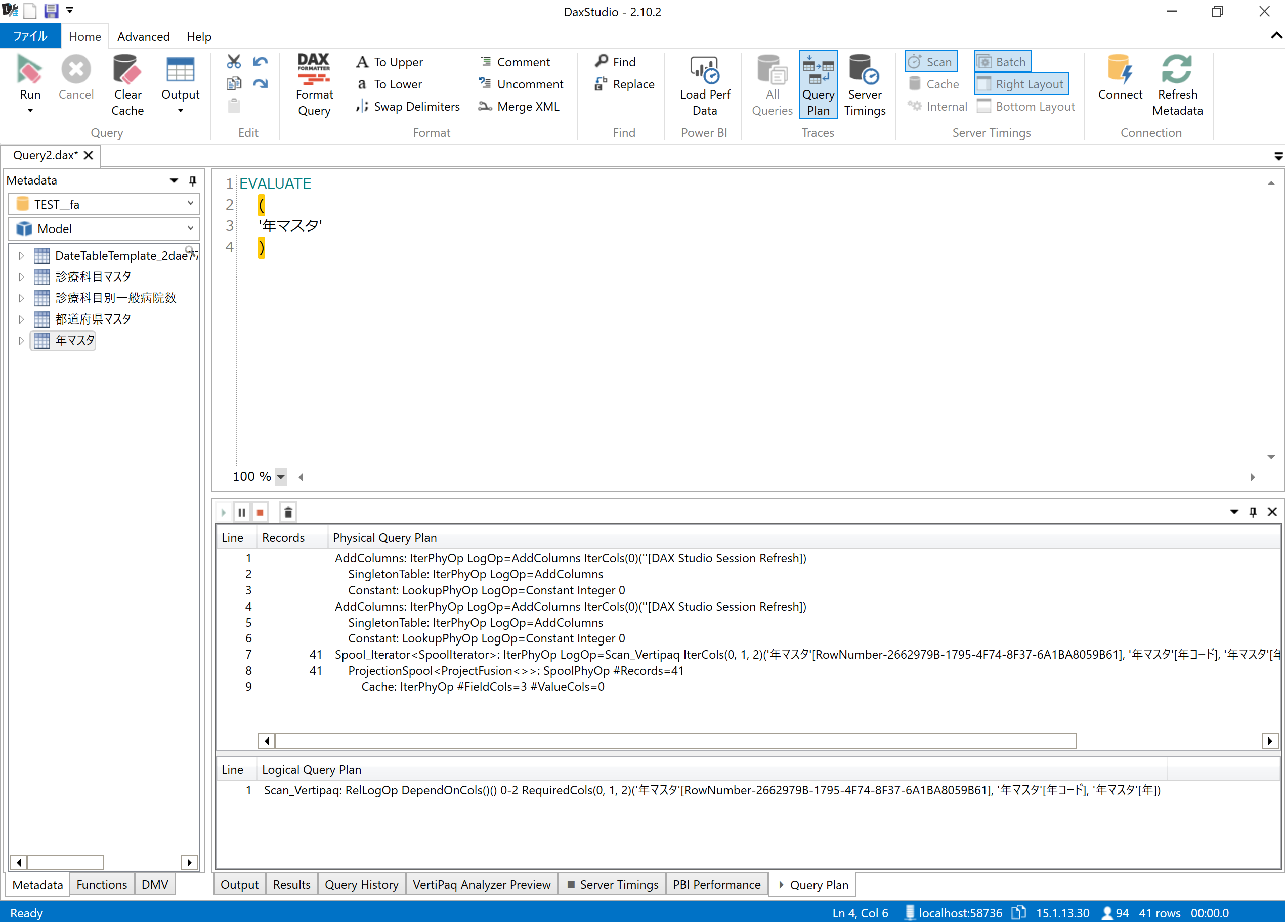This screenshot has height=922, width=1285.
Task: Expand the 都道府県マスタ table node
Action: pyautogui.click(x=21, y=319)
